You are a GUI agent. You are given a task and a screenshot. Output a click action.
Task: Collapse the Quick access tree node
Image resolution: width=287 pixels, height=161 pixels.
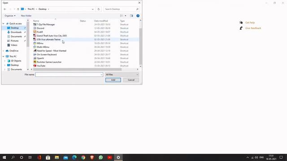click(3, 24)
